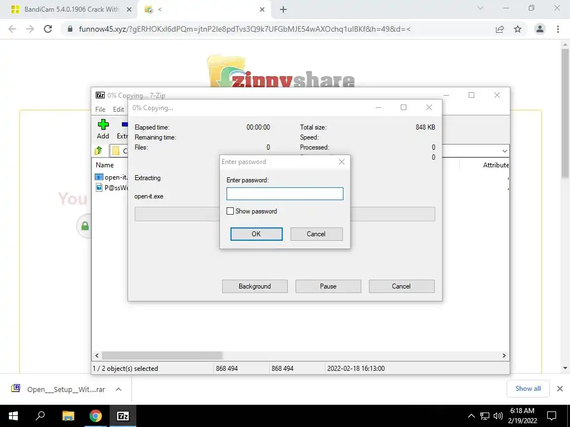Screen dimensions: 570x427
Task: Click the share page icon in address bar
Action: click(x=500, y=29)
